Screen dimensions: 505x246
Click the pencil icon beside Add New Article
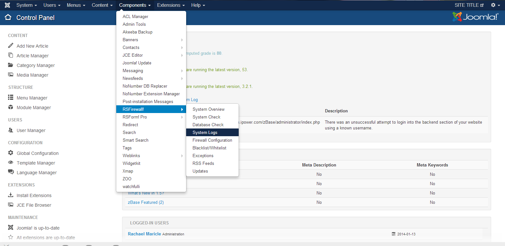click(x=11, y=46)
